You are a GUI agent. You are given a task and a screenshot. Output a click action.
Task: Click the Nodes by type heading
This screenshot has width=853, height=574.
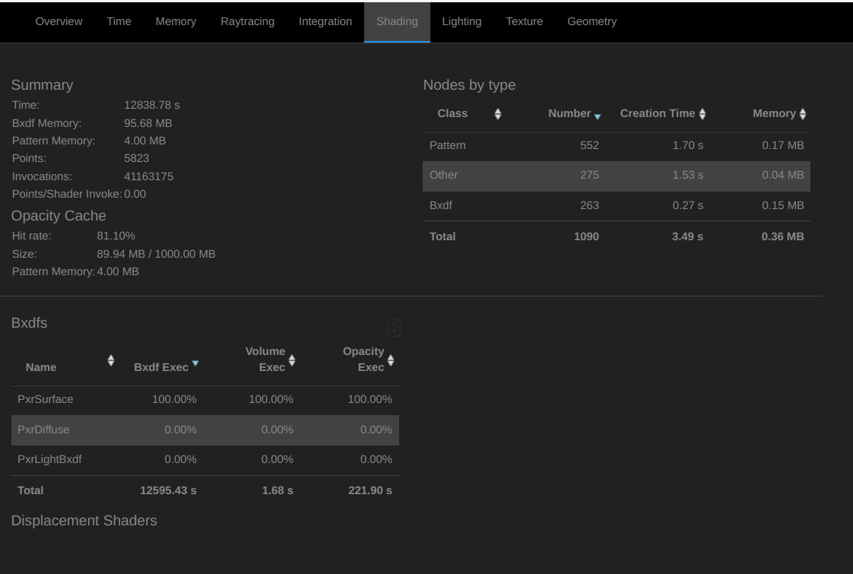coord(470,85)
